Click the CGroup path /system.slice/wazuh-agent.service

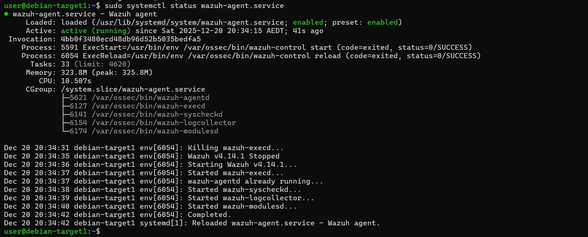click(x=133, y=89)
